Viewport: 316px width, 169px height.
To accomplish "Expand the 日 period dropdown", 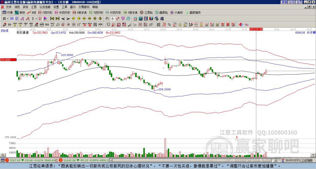I will (x=7, y=19).
